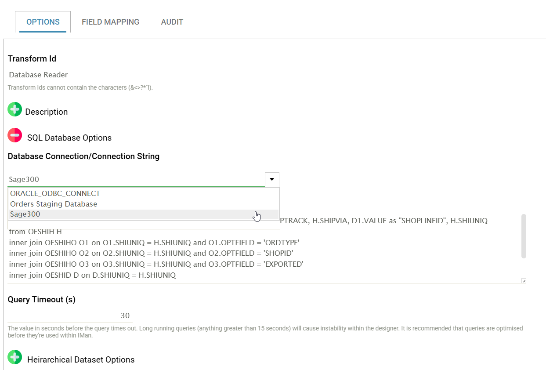The image size is (546, 370).
Task: Click the Transform Ids character restriction hint
Action: [80, 87]
